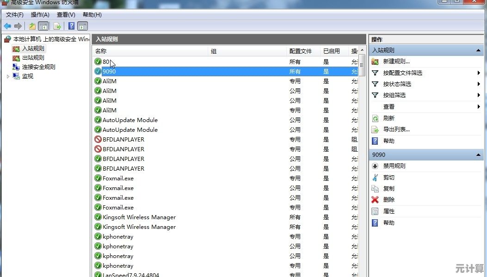
Task: Click the blue Back arrow in toolbar
Action: (x=7, y=26)
